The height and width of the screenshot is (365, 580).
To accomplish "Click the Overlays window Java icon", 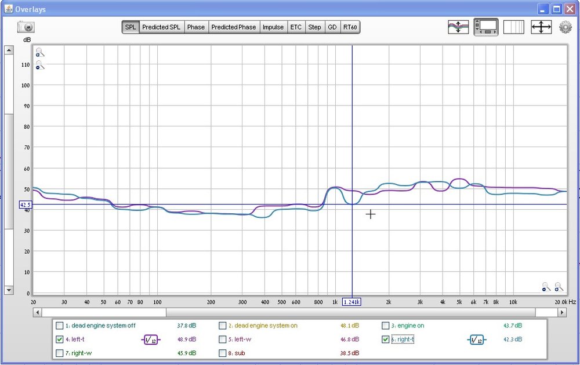I will coord(9,9).
